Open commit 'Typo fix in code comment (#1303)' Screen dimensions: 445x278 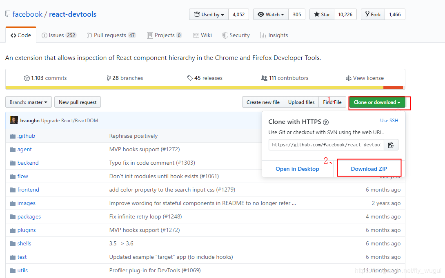[152, 163]
